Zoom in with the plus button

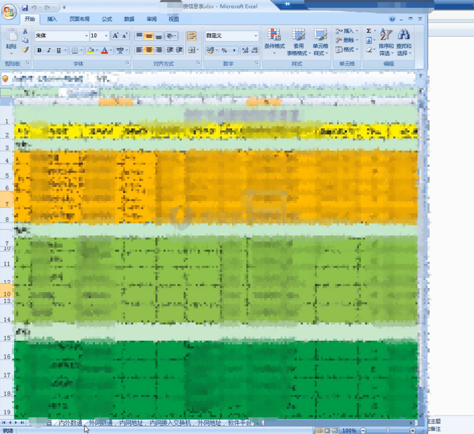tap(413, 430)
